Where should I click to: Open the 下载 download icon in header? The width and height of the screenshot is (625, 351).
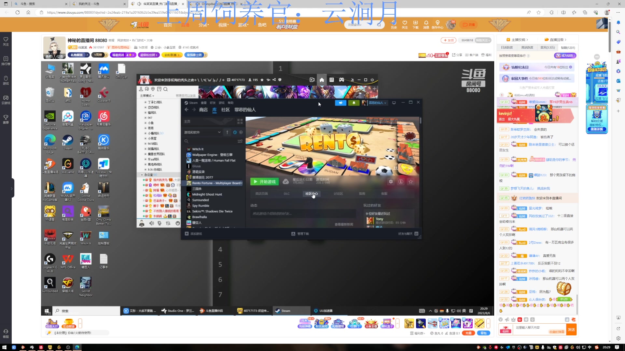[415, 25]
